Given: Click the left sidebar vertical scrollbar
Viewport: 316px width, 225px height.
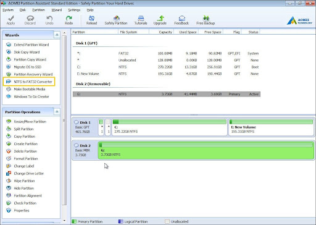Looking at the screenshot, I should coord(64,120).
